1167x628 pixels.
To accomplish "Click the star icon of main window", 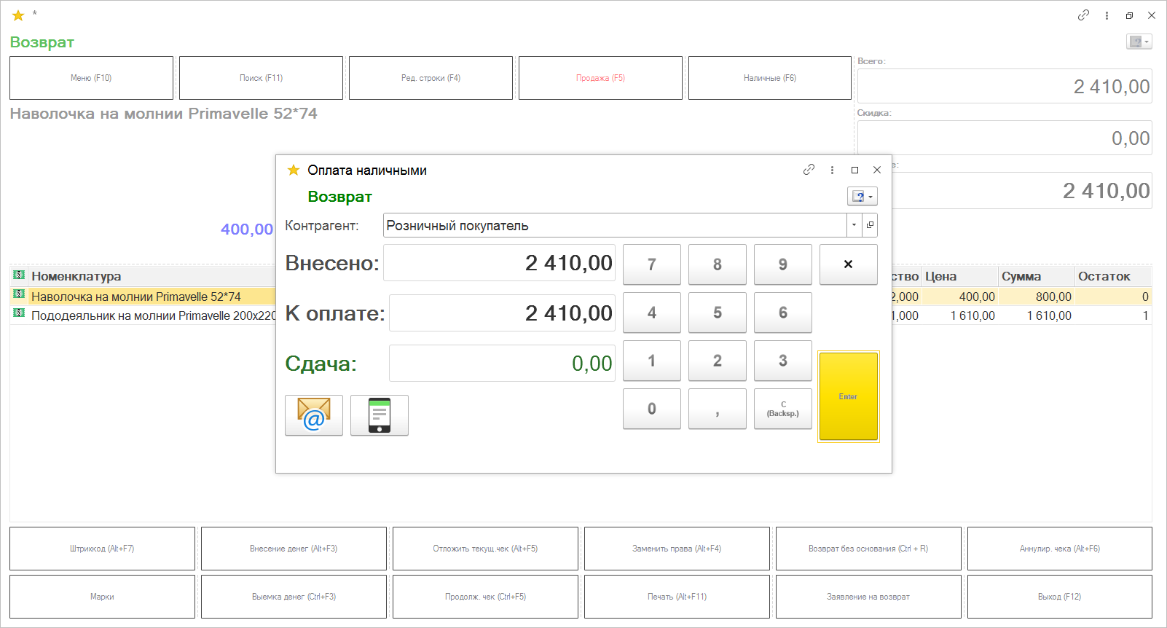I will (x=18, y=15).
